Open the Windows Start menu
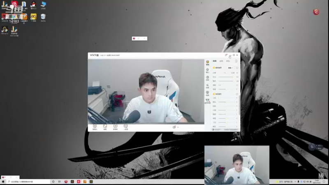The width and height of the screenshot is (329, 185). 3,182
